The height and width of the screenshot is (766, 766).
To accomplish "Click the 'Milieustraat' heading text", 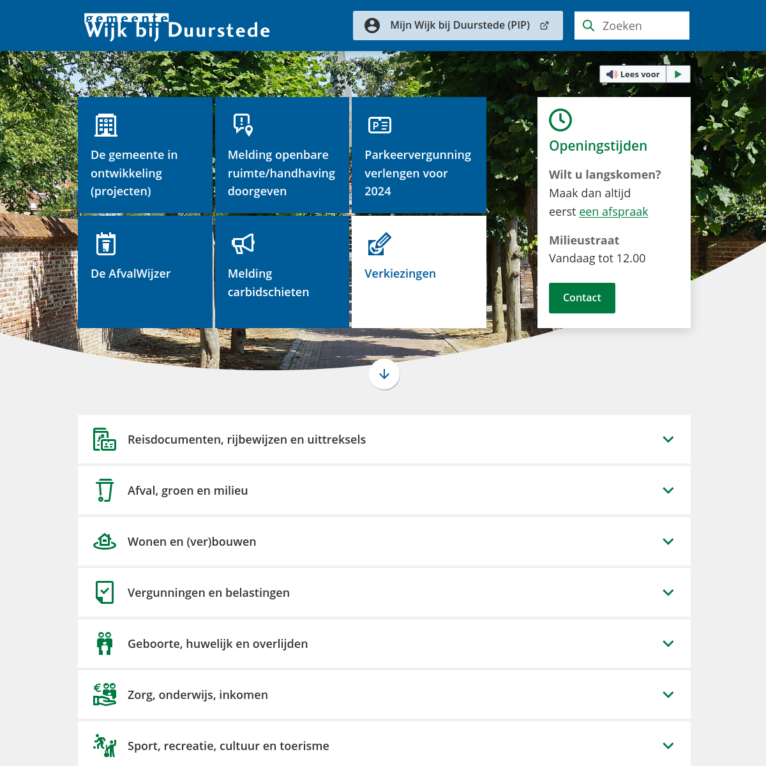I will (584, 240).
